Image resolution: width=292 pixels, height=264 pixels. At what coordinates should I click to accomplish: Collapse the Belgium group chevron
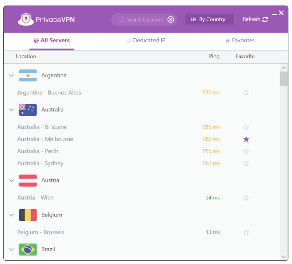point(12,215)
